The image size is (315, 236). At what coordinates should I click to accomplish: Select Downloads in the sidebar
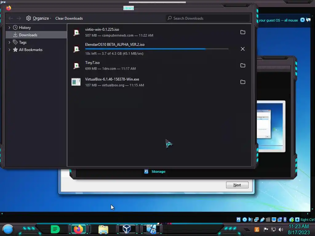pos(36,35)
